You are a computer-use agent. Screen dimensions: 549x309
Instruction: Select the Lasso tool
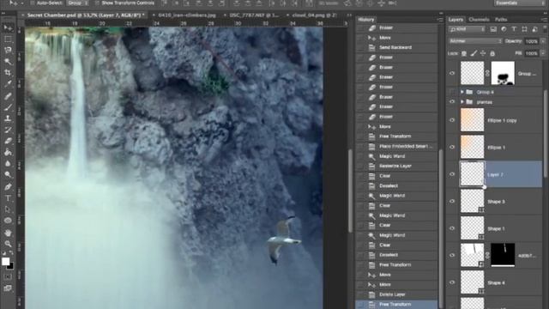8,51
